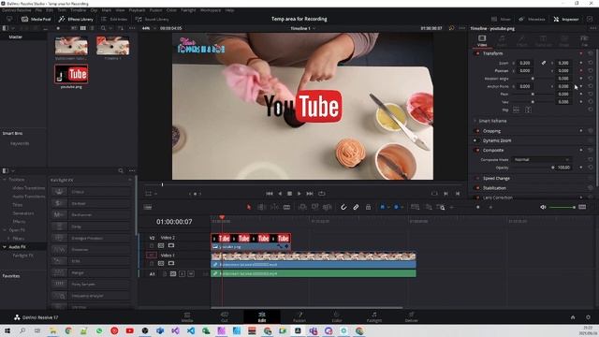The height and width of the screenshot is (337, 599).
Task: Jump to last frame in viewer
Action: pos(310,194)
